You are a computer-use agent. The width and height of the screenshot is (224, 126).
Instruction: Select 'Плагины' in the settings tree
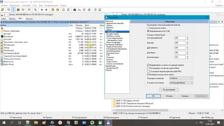click(x=110, y=57)
